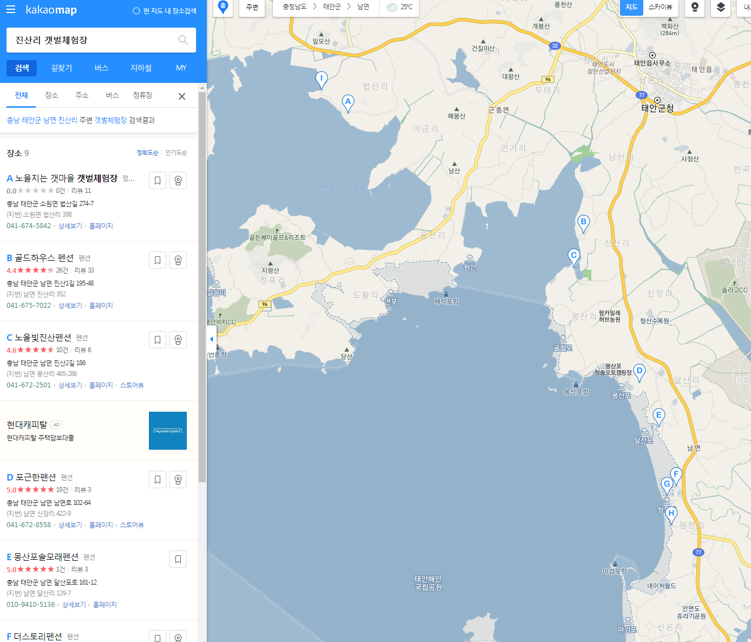Click the 태안군청 label on the map
The width and height of the screenshot is (751, 642).
pos(657,108)
